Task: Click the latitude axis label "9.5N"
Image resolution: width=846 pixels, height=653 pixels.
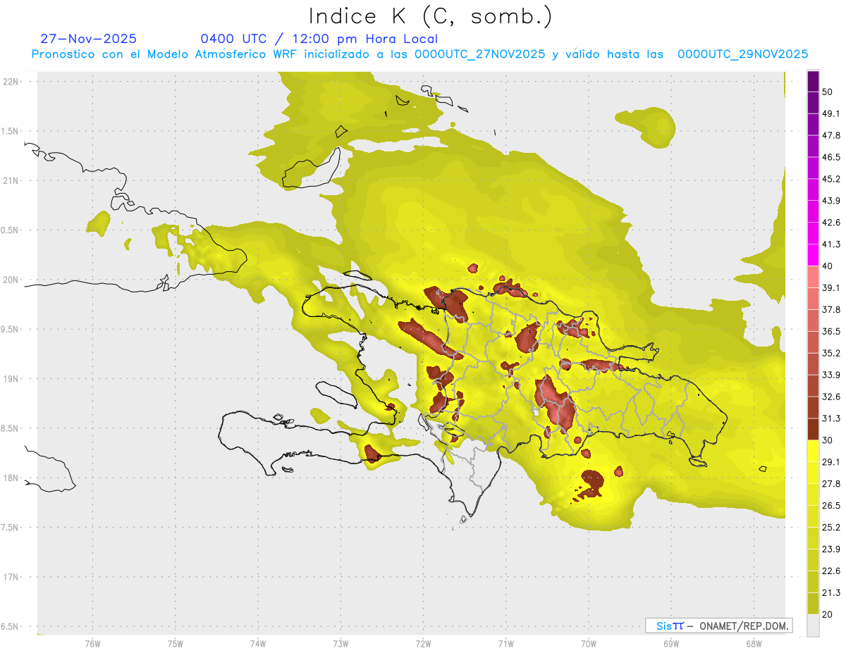Action: click(x=10, y=329)
